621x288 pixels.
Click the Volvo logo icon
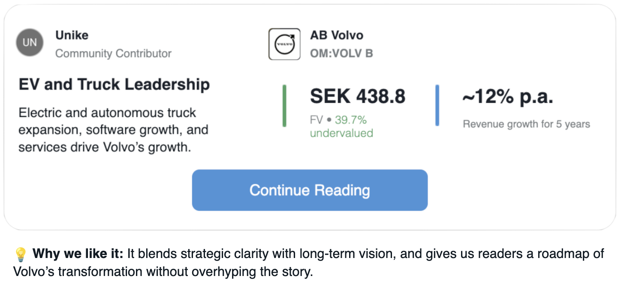pos(284,44)
